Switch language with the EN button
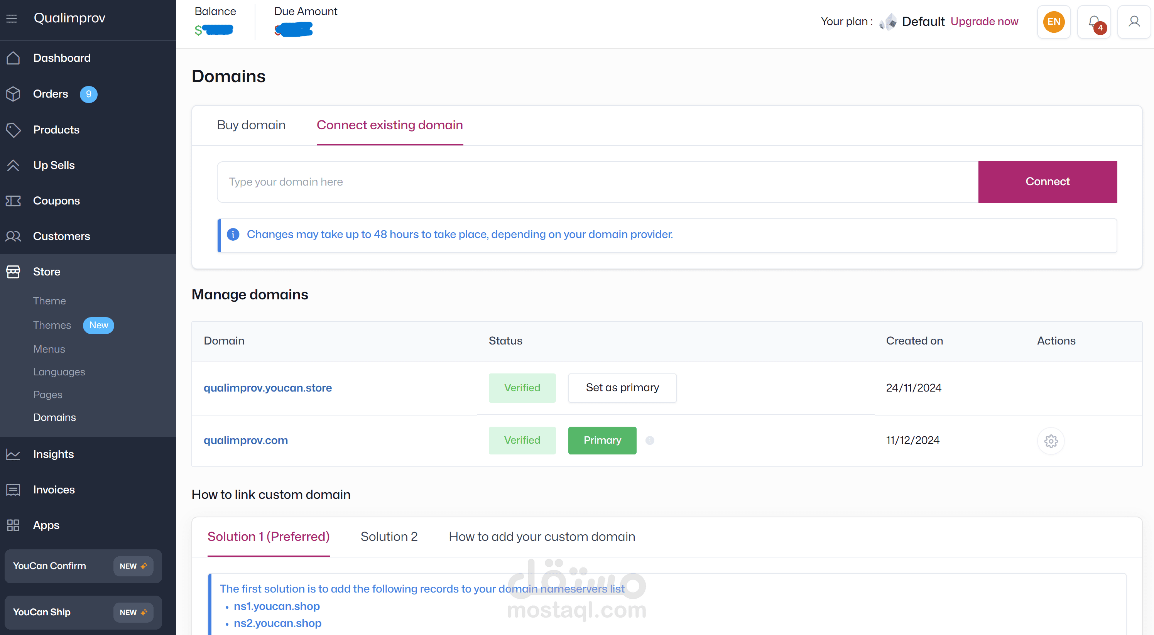The image size is (1154, 635). point(1054,22)
